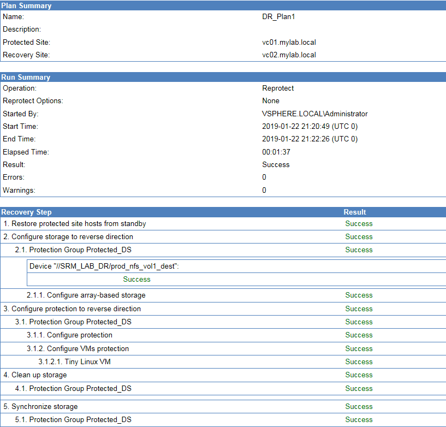Select the DR_Plan1 plan name value
The image size is (446, 427).
pos(278,17)
